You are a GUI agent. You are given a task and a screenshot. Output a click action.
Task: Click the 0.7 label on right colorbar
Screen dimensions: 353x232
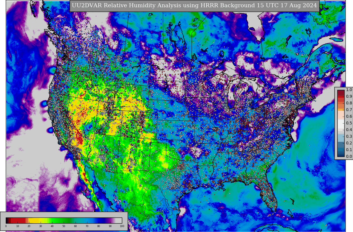pyautogui.click(x=349, y=110)
